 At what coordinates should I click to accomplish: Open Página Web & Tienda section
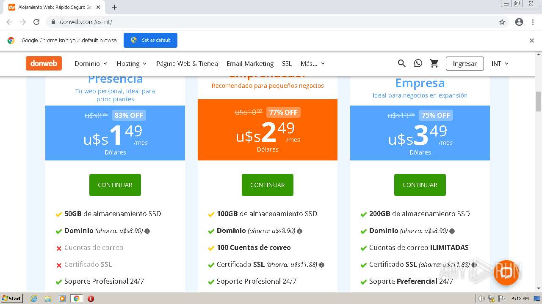click(187, 63)
